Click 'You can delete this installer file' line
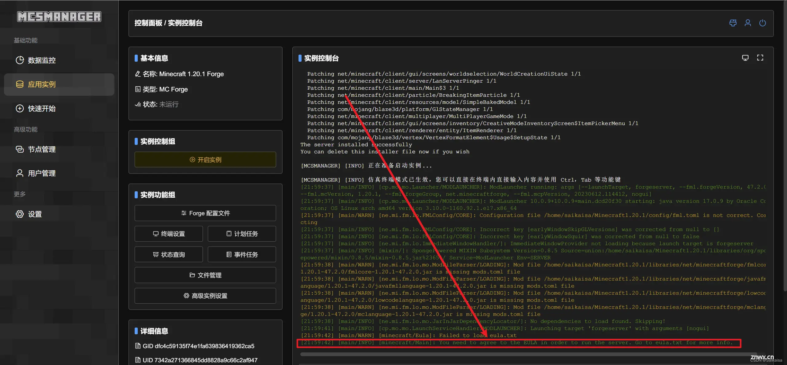Image resolution: width=787 pixels, height=365 pixels. tap(385, 152)
